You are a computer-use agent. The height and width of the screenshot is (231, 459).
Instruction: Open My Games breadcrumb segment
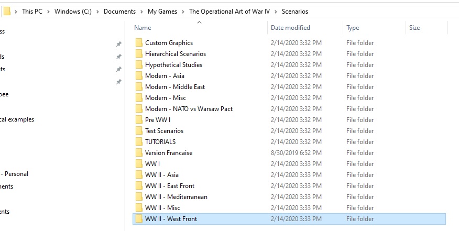[162, 12]
